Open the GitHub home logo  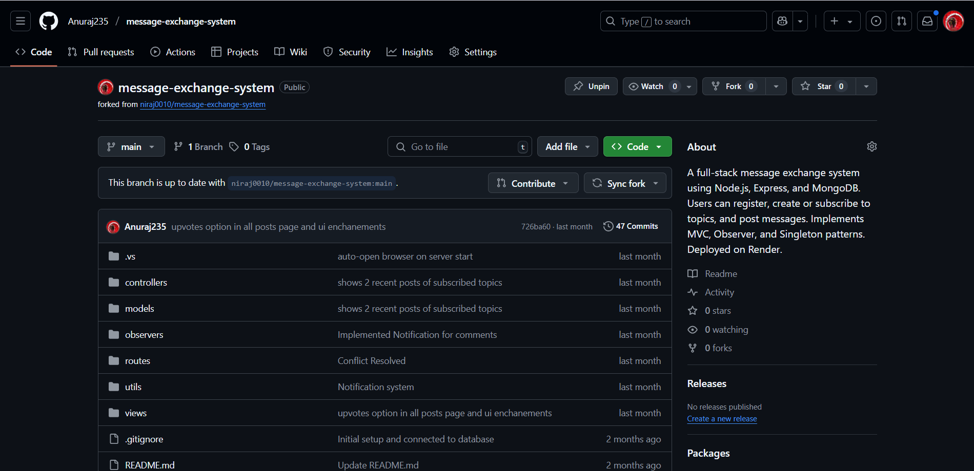tap(48, 21)
